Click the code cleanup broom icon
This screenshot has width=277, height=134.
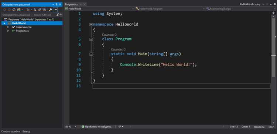coord(120,127)
